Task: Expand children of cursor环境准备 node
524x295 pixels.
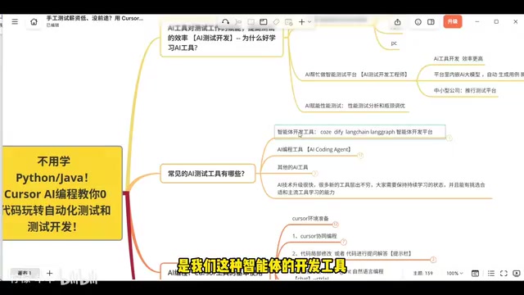Action: [x=336, y=224]
